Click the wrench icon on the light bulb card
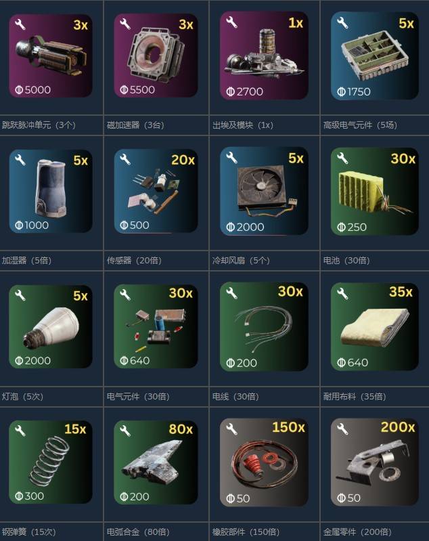The width and height of the screenshot is (429, 541). coord(20,295)
